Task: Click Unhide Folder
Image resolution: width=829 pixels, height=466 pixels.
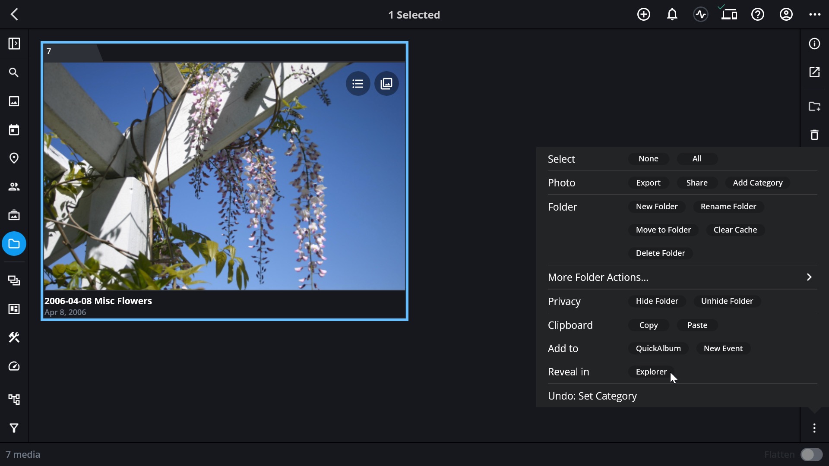Action: (727, 301)
